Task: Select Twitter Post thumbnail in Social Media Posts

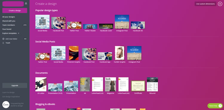Action: pyautogui.click(x=42, y=57)
